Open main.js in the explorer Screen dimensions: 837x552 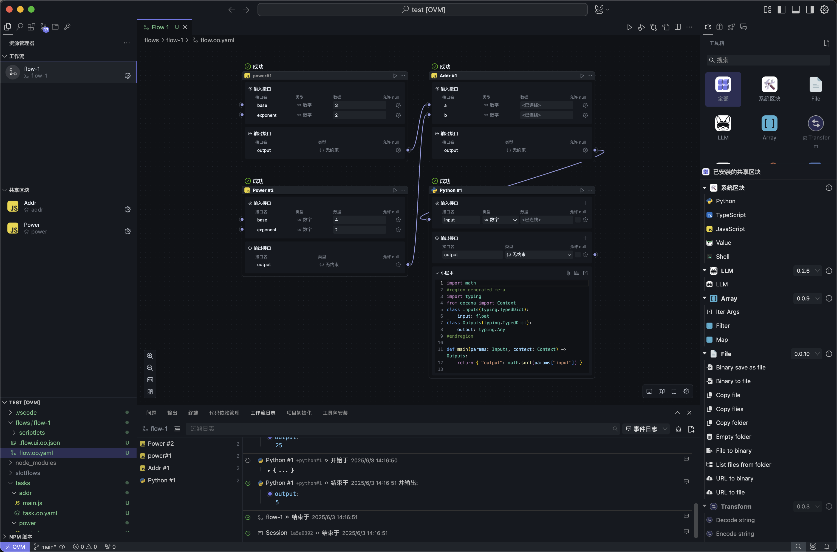pyautogui.click(x=32, y=503)
